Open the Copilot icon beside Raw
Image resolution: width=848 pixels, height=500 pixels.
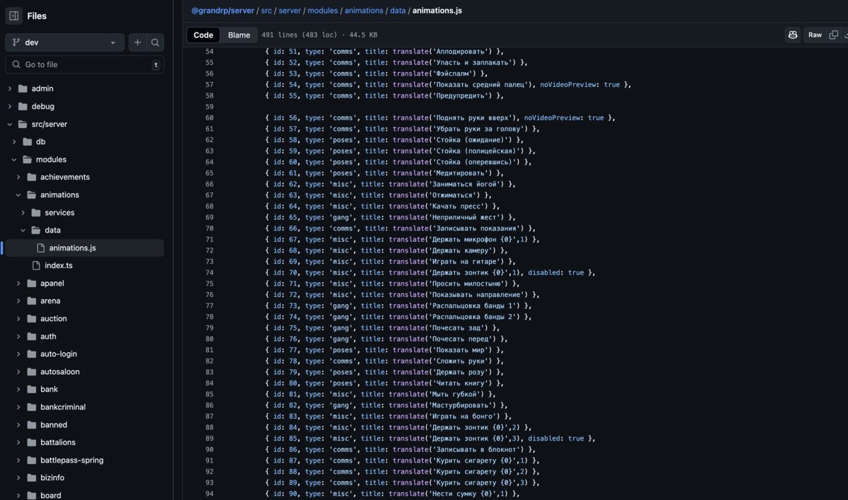(793, 35)
